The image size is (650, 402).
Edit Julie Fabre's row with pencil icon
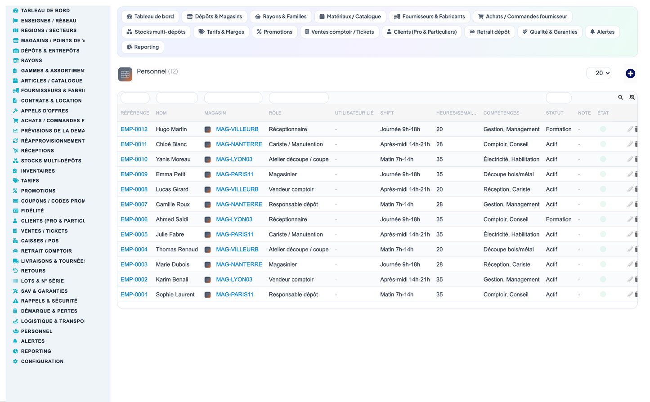[x=630, y=234]
